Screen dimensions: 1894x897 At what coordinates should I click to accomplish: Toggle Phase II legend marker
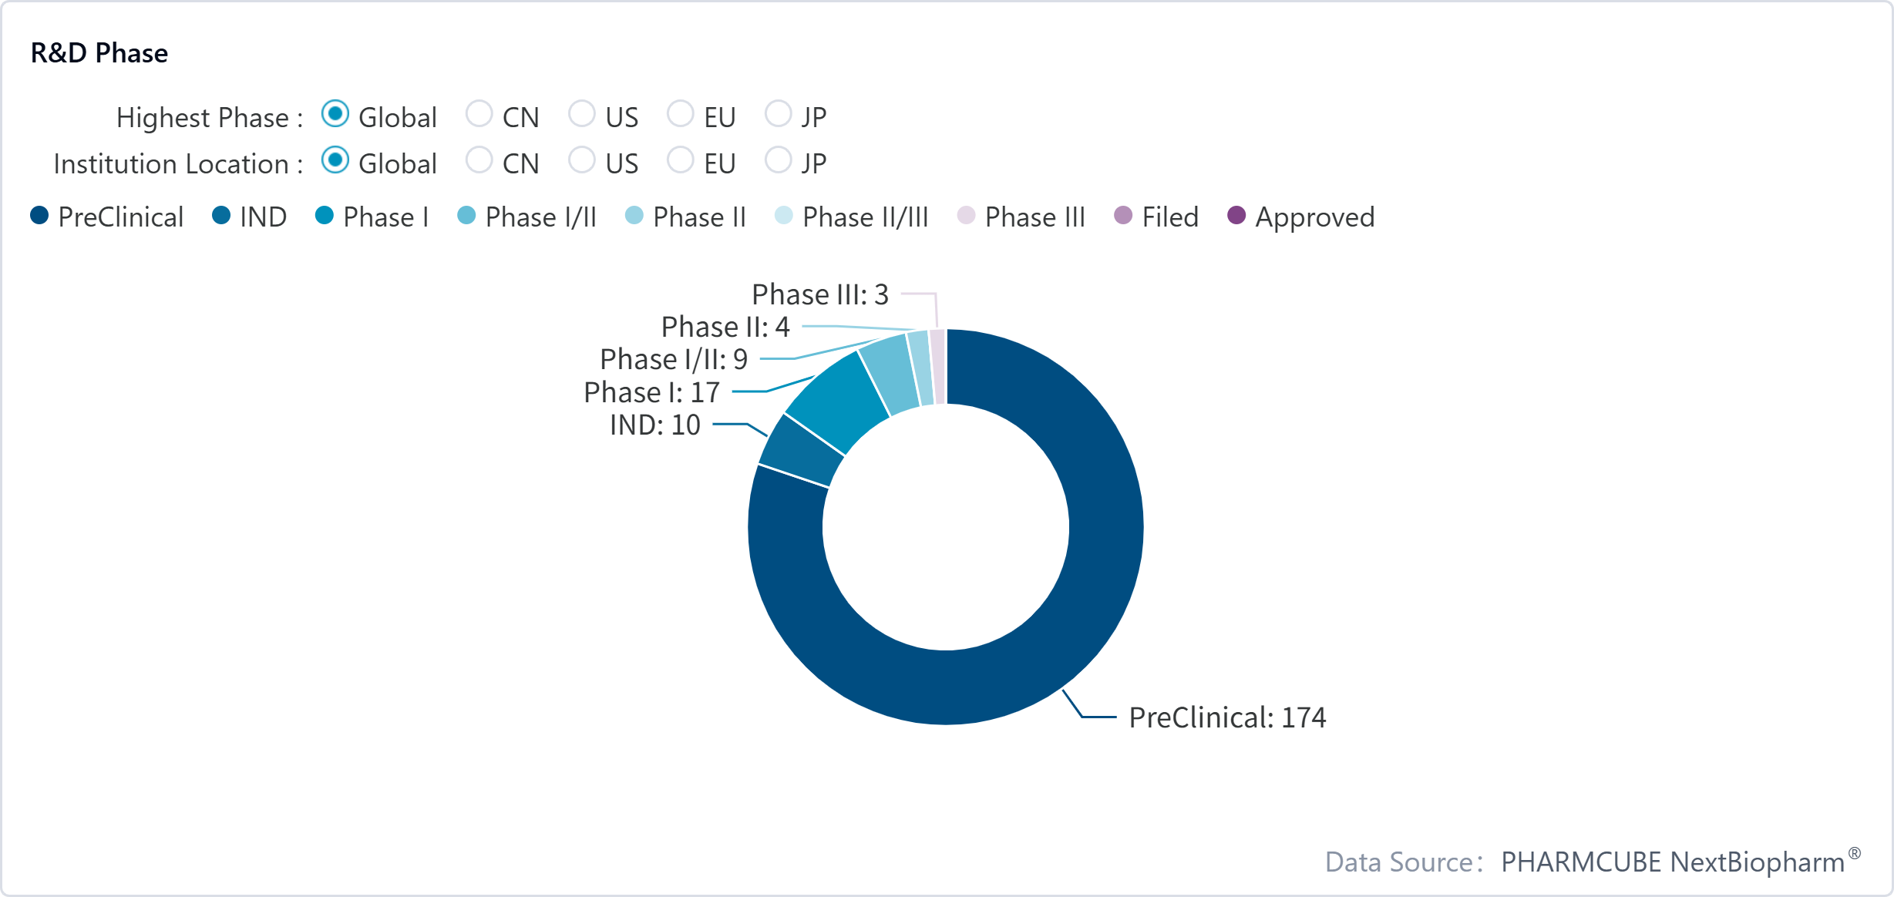tap(634, 216)
